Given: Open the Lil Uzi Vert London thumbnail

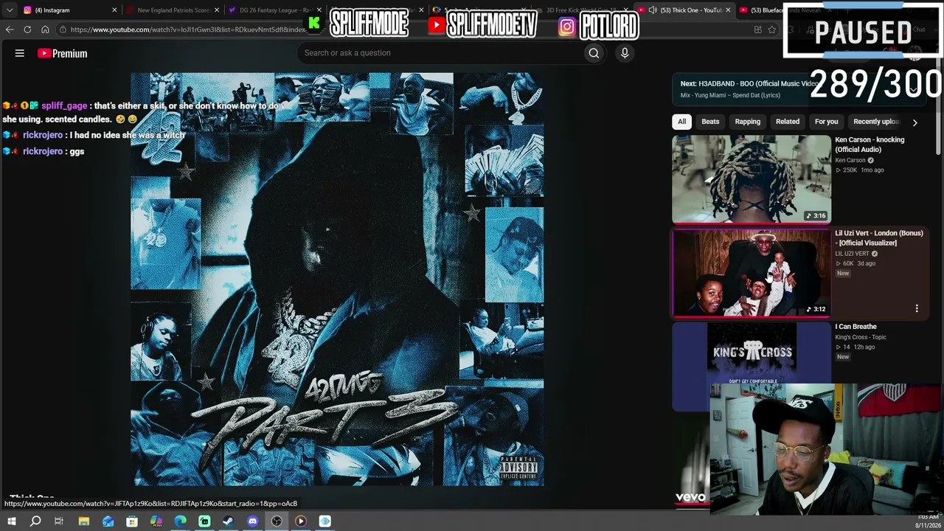Looking at the screenshot, I should tap(752, 272).
